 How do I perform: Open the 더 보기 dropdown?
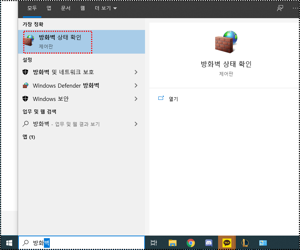coord(106,8)
